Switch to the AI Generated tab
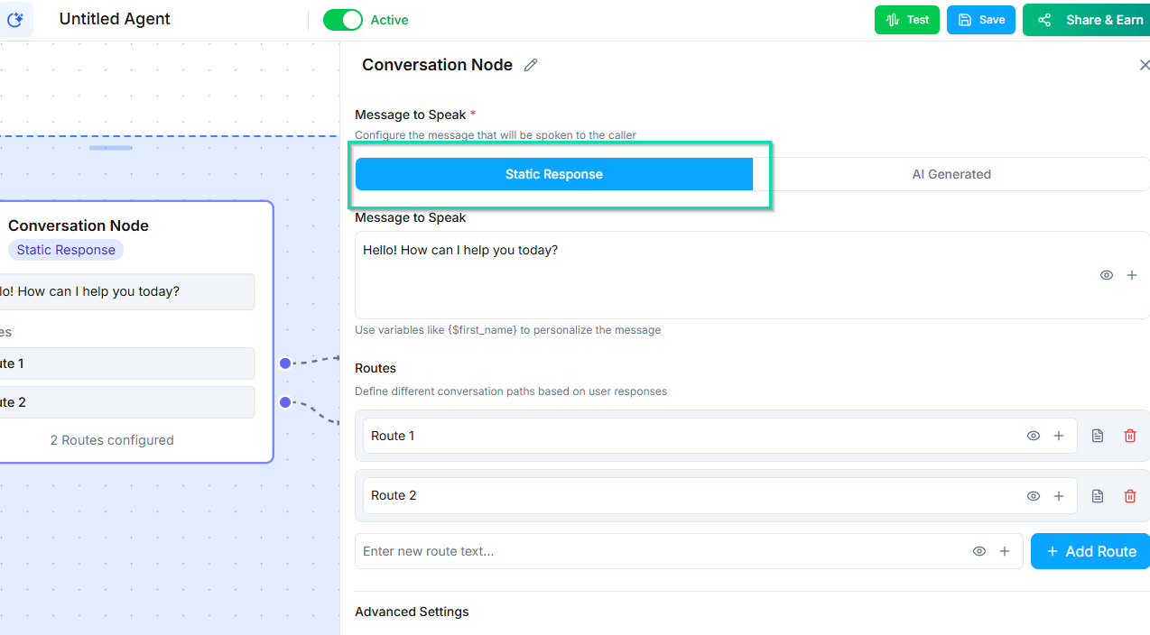 tap(951, 174)
